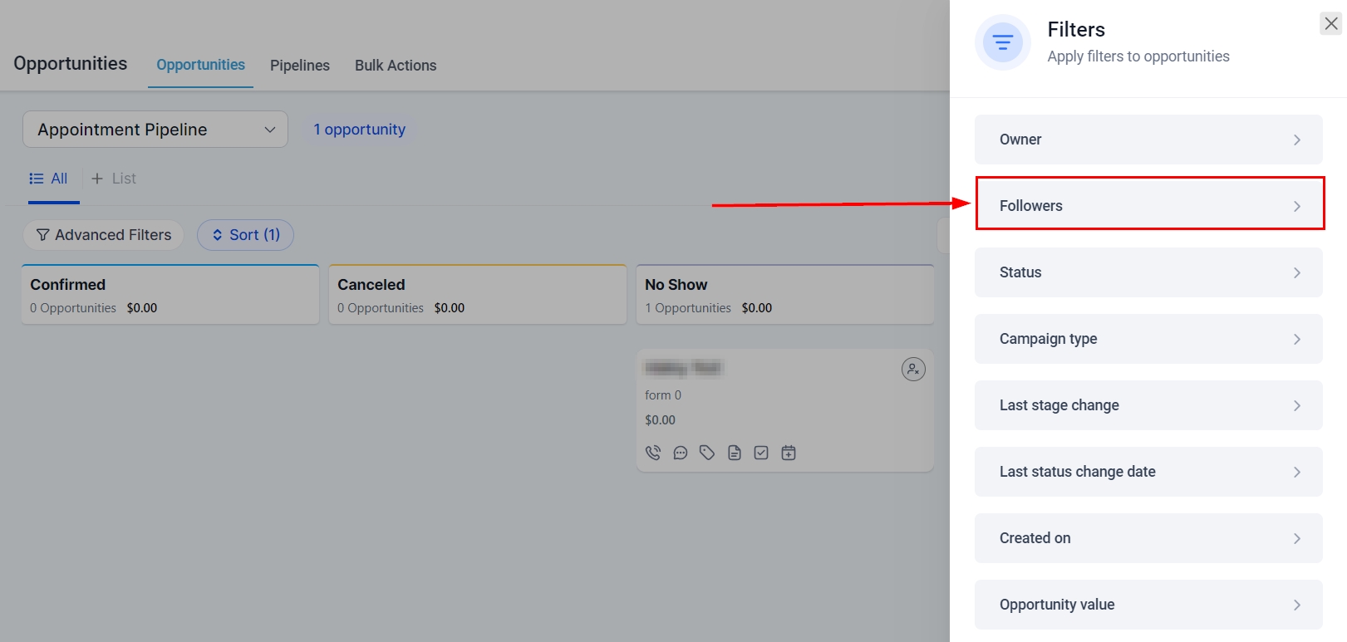Expand the Followers filter
The height and width of the screenshot is (642, 1347).
click(1148, 206)
